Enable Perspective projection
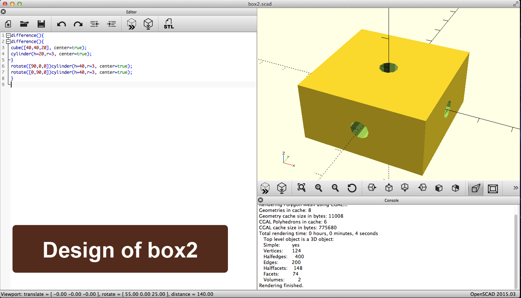 tap(476, 188)
